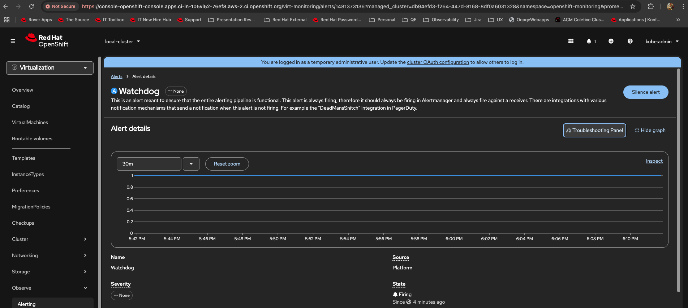This screenshot has height=308, width=688.
Task: Bookmark this page with the star icon
Action: pos(633,6)
